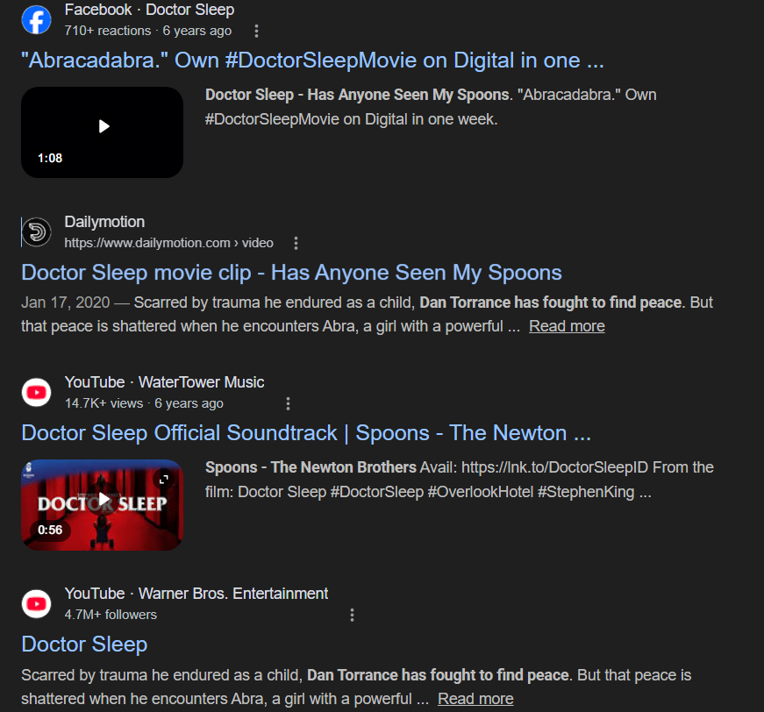
Task: Click the YouTube icon for Warner Bros. Entertainment
Action: coord(37,603)
